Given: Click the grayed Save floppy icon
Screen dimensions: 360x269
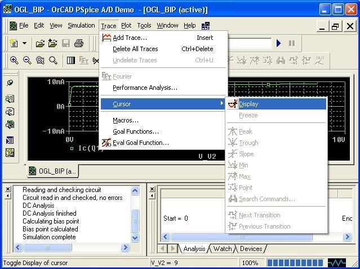Looking at the screenshot, I should click(x=66, y=43).
